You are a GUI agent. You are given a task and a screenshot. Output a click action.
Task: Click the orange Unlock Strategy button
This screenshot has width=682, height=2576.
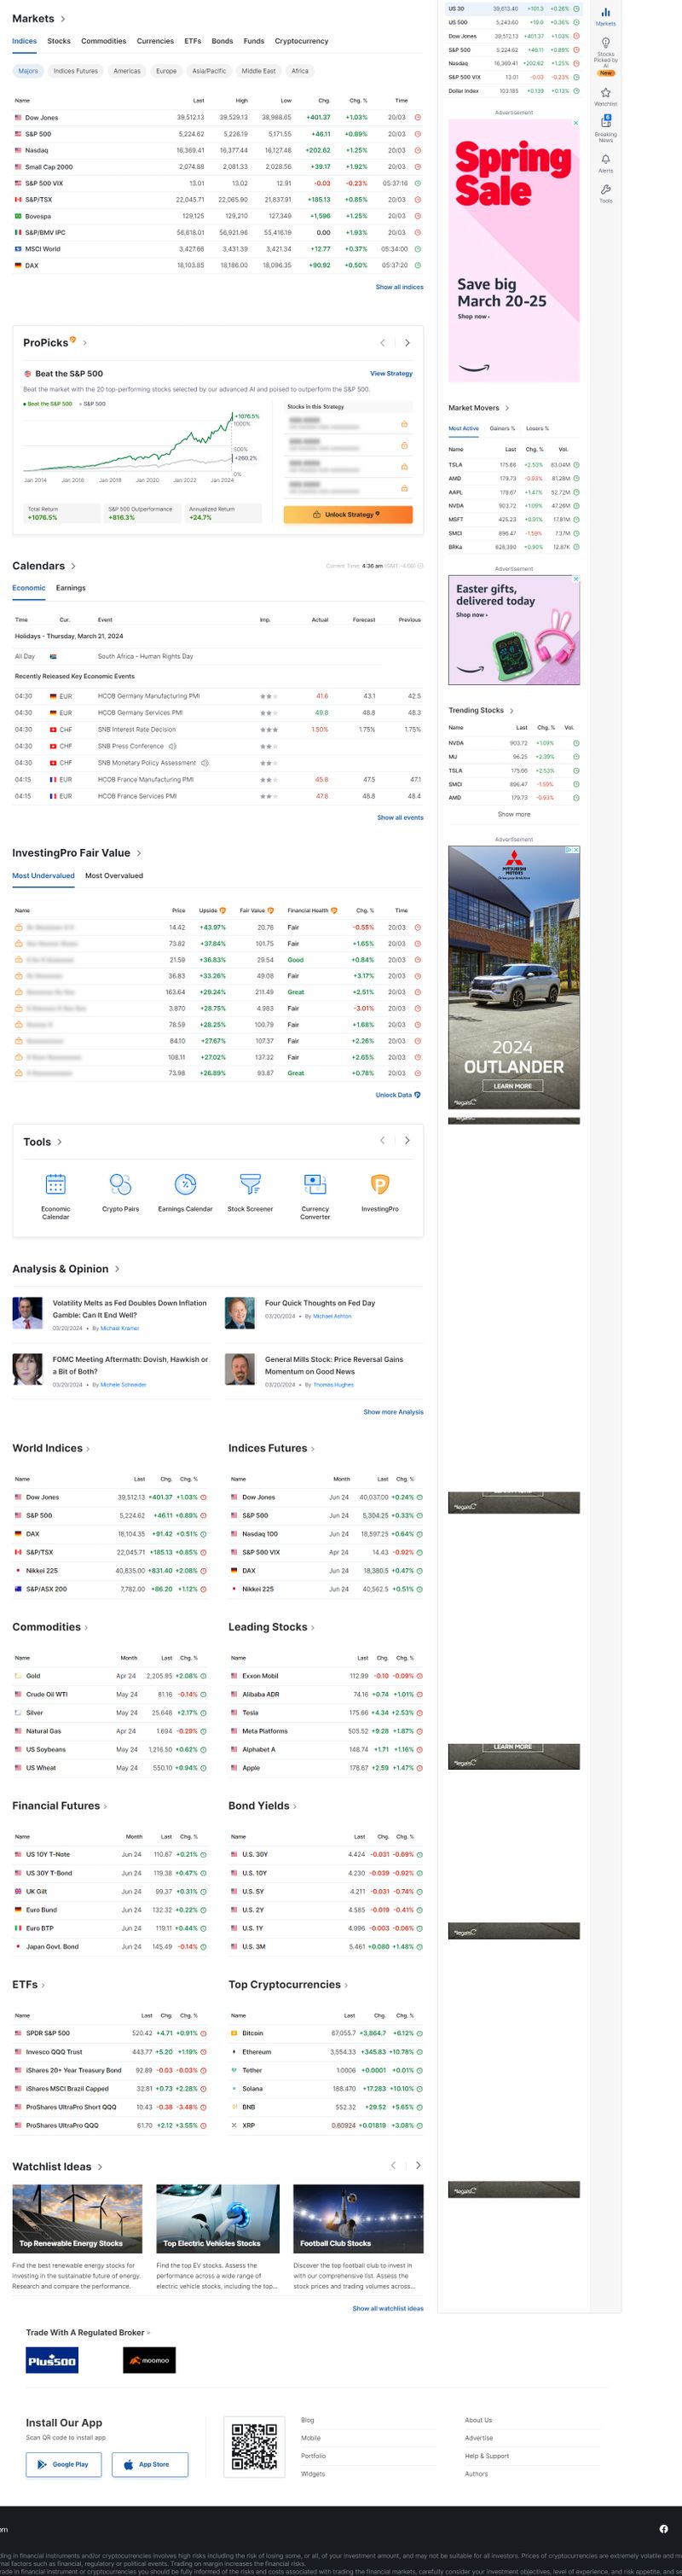point(348,514)
